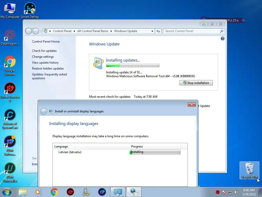
Task: Open Driver Booster taskbar icon
Action: [x=70, y=192]
